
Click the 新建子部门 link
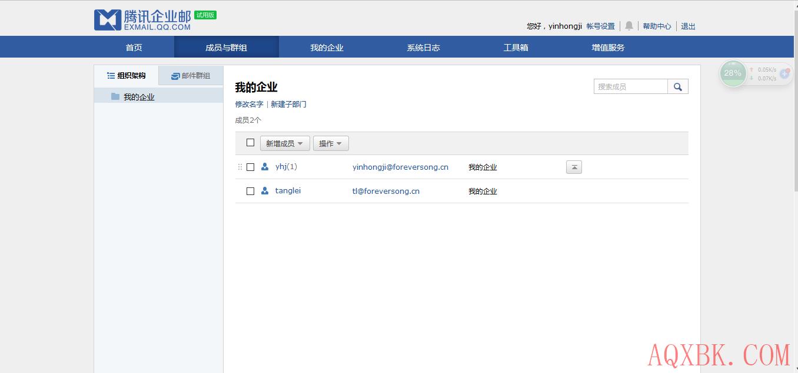click(x=288, y=104)
